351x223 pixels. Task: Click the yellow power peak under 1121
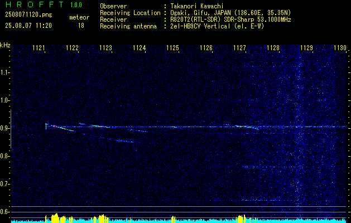[55, 218]
